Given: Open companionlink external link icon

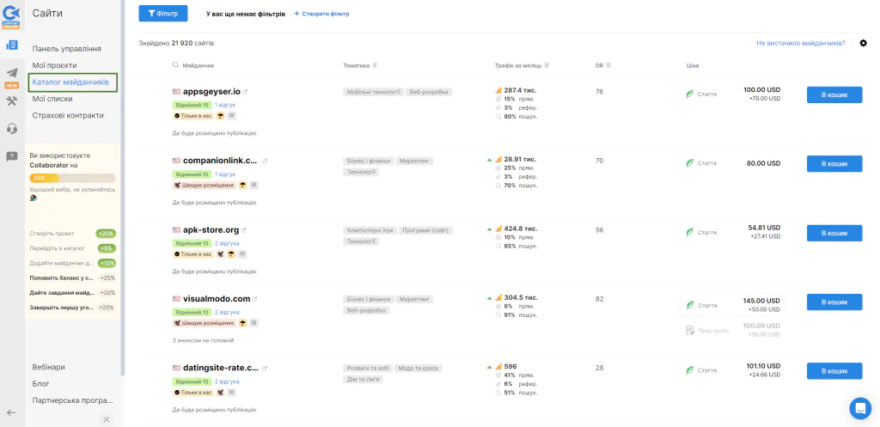Looking at the screenshot, I should click(265, 161).
